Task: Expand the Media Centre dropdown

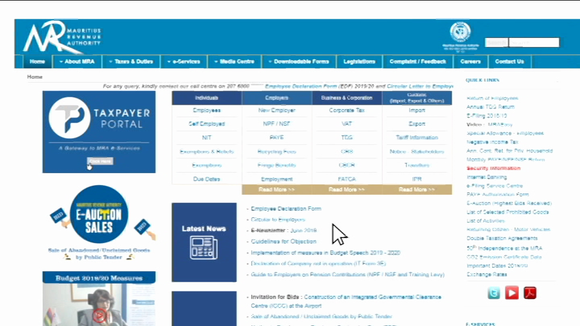Action: tap(234, 62)
